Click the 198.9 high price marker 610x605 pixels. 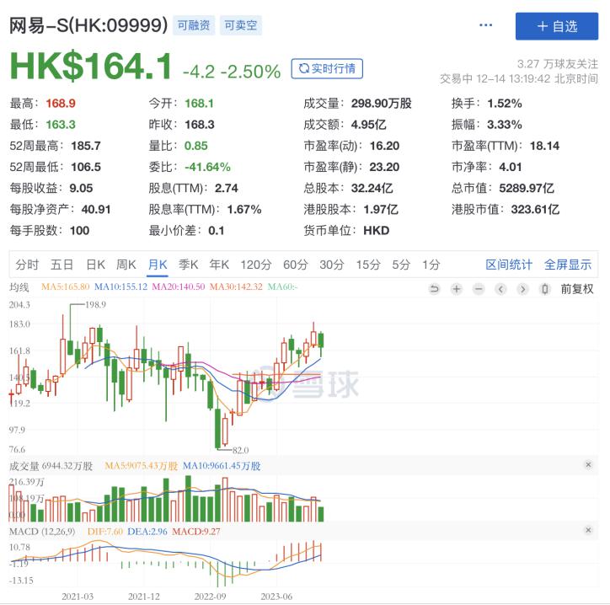point(95,304)
